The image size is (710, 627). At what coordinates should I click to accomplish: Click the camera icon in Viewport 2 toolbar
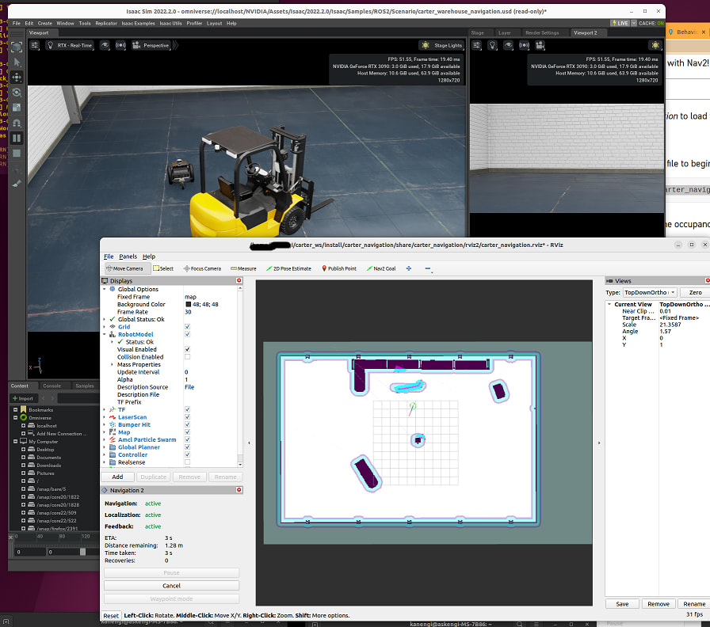540,45
